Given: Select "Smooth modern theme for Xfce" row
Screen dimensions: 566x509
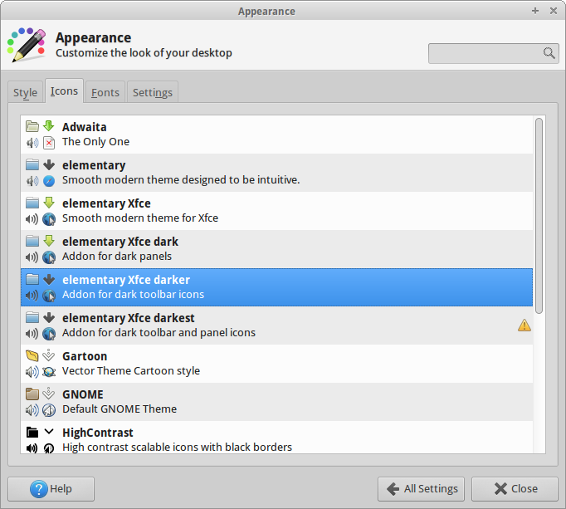Looking at the screenshot, I should [x=277, y=211].
